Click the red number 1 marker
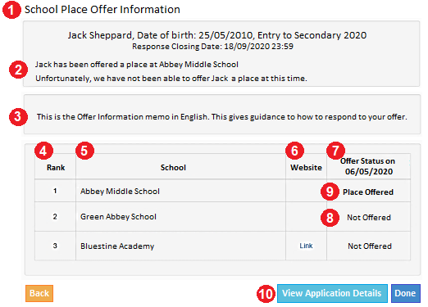Screen dimensions: 428x307 (x=11, y=10)
